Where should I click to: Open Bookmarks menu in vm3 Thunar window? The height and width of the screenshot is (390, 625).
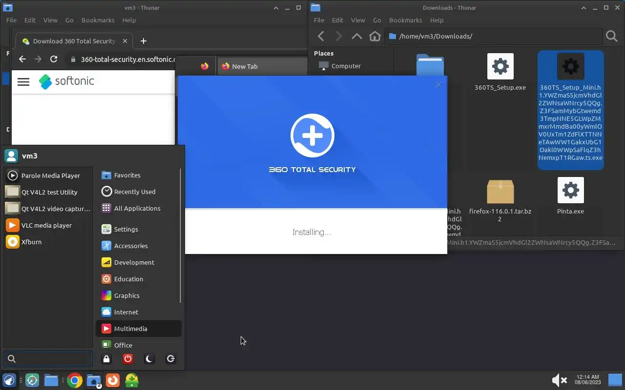click(x=98, y=20)
